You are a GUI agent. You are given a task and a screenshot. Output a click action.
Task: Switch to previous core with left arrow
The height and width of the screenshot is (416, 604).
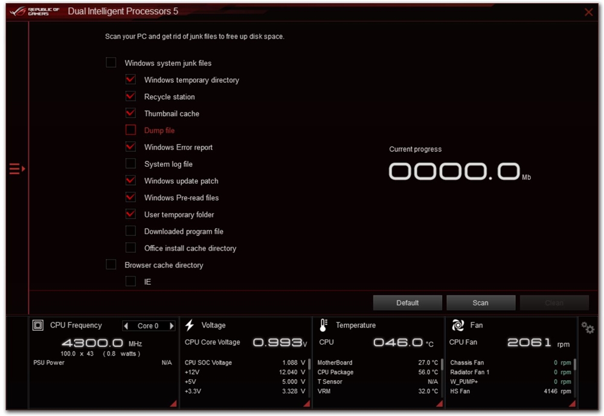tap(126, 326)
